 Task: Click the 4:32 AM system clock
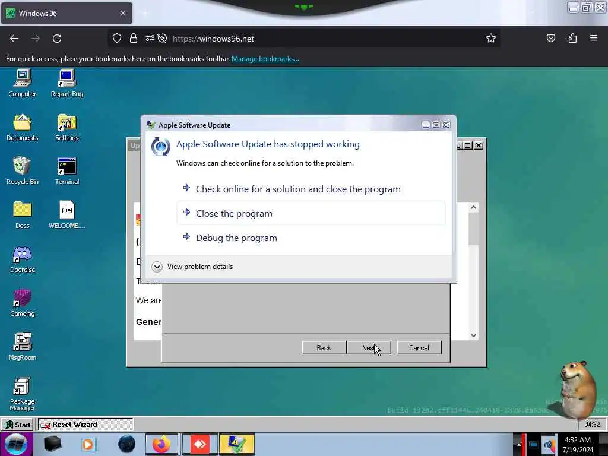click(578, 444)
